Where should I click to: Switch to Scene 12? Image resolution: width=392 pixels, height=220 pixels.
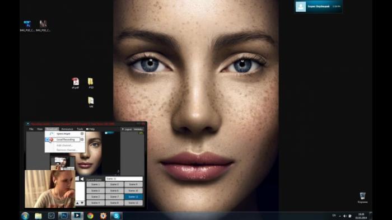click(x=133, y=203)
